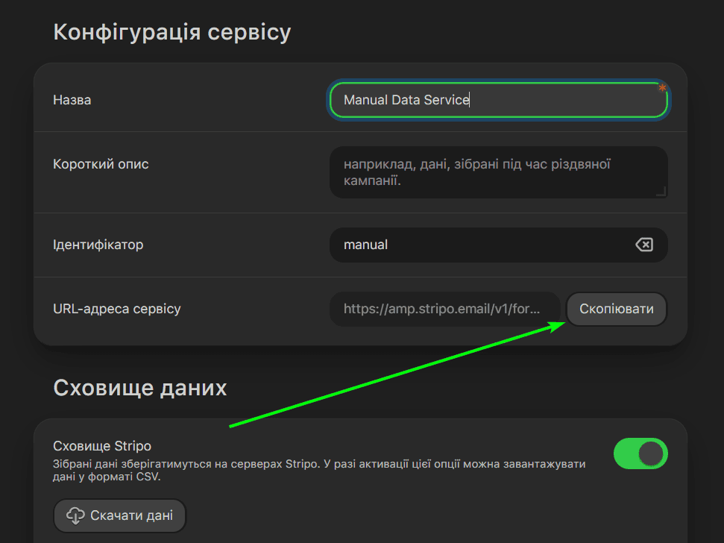Click the Stripo storage description text
Screen dimensions: 724x543
pyautogui.click(x=319, y=471)
